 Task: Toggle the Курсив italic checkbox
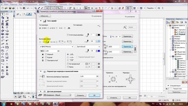point(46,57)
